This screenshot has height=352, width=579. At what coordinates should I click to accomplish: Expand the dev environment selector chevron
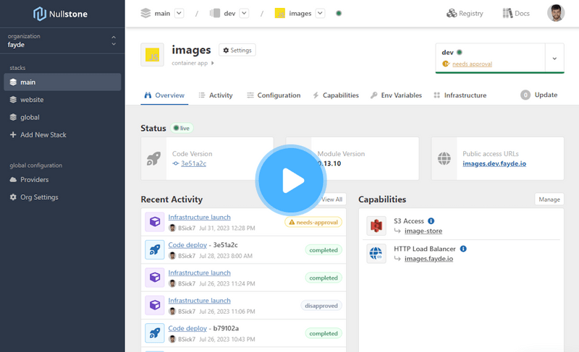(554, 59)
